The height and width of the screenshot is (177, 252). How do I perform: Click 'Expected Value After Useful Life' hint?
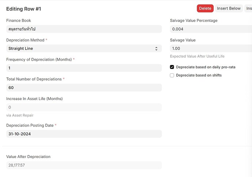point(197,56)
